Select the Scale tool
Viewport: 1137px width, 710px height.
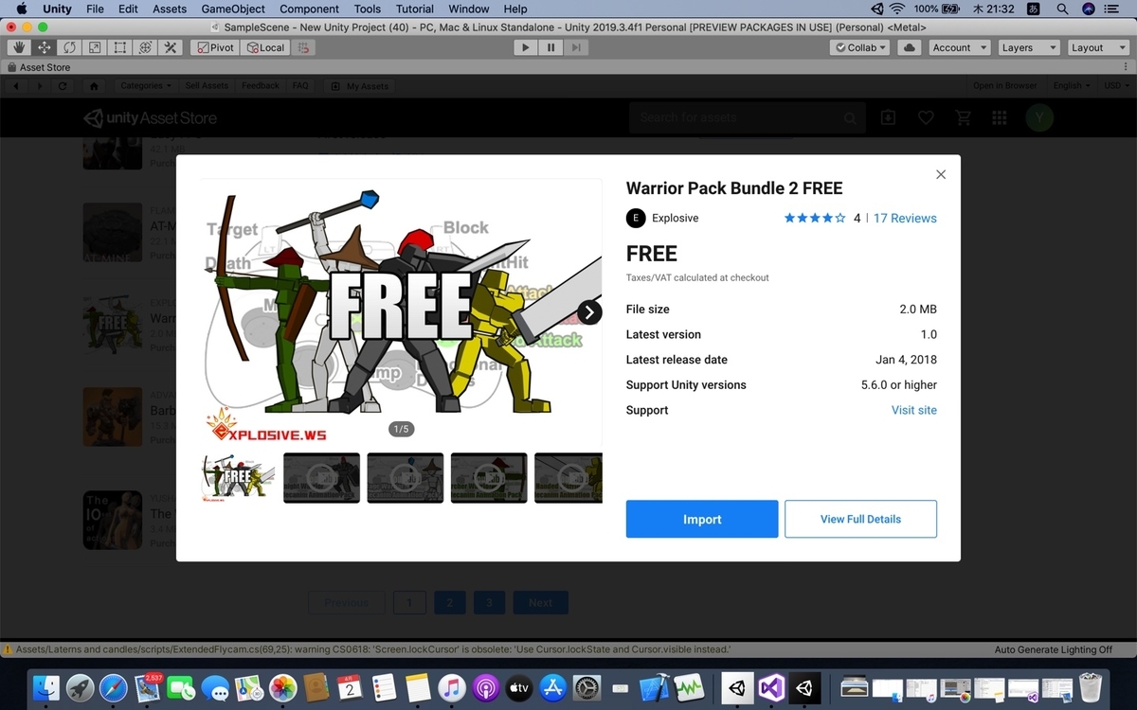click(95, 47)
